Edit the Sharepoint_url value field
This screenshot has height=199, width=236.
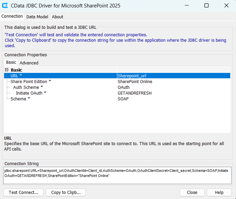(173, 76)
